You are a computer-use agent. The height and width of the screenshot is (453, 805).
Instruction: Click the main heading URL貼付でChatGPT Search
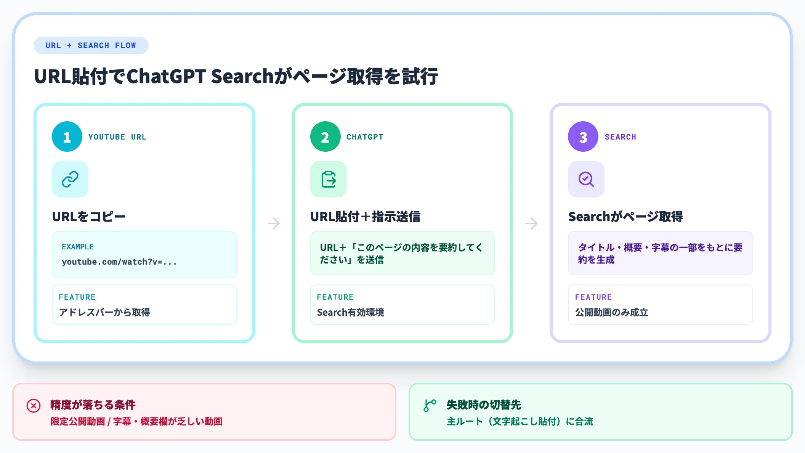(x=236, y=76)
